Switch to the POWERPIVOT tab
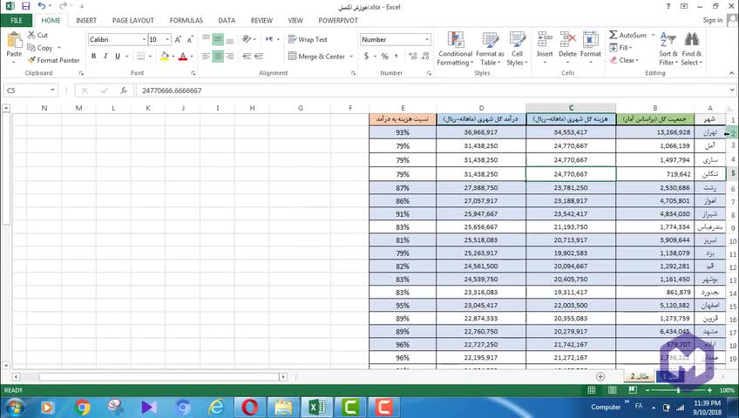739x418 pixels. (338, 20)
